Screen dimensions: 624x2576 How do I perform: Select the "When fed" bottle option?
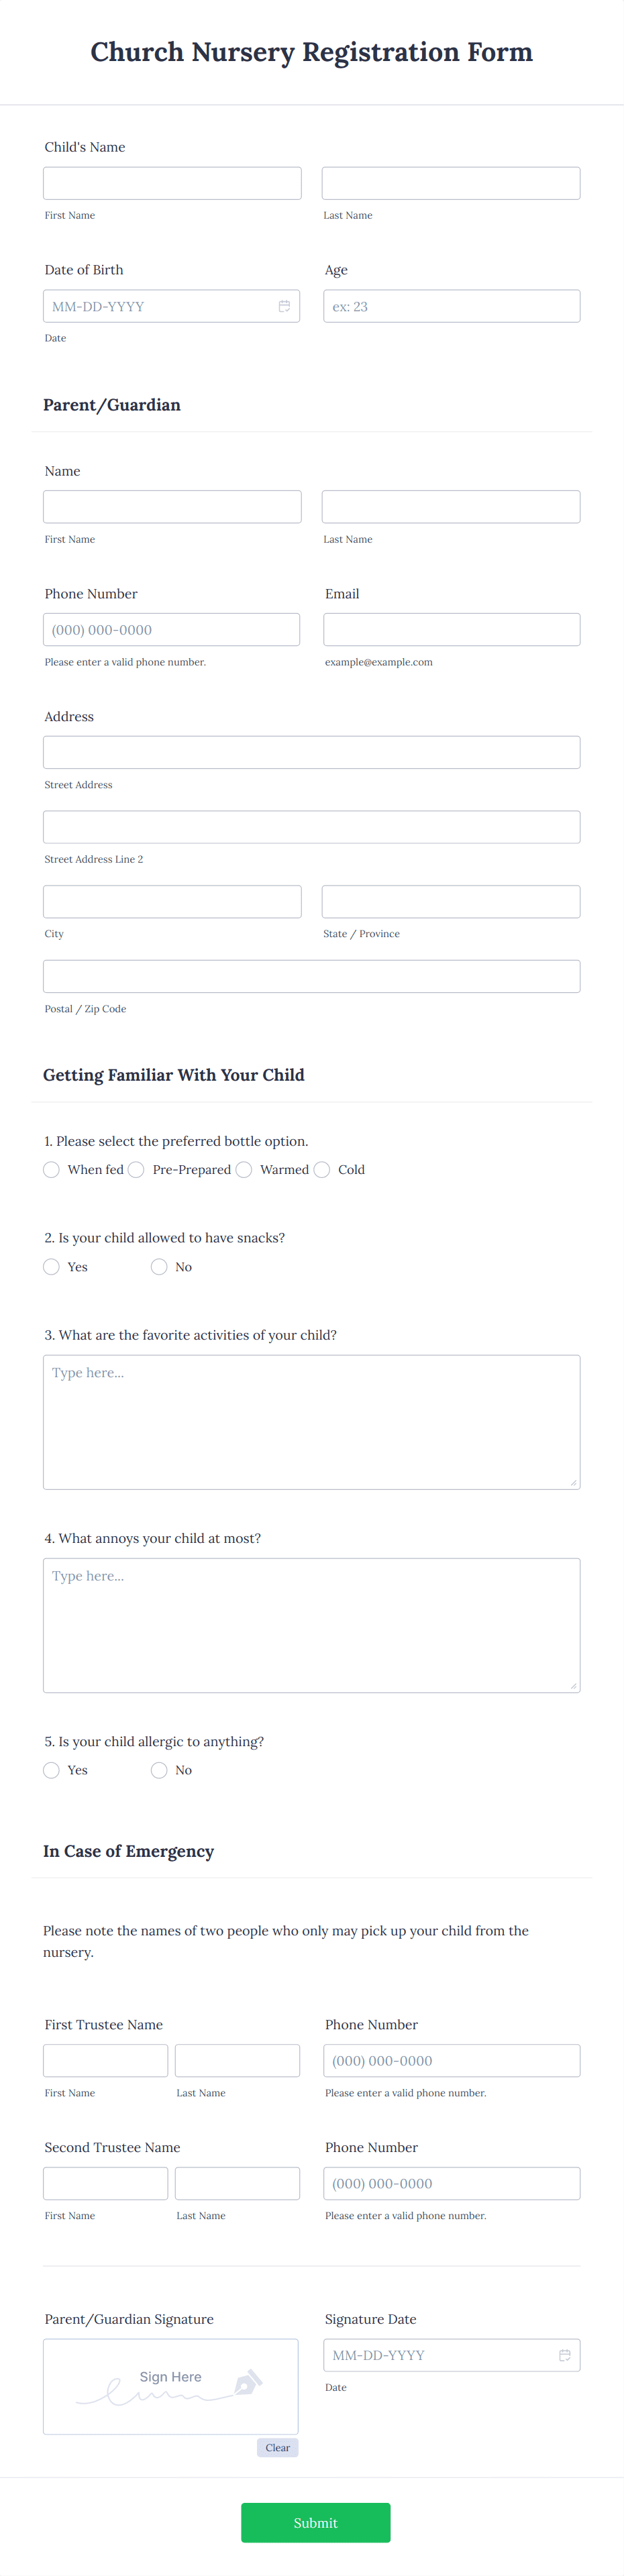(x=51, y=1169)
